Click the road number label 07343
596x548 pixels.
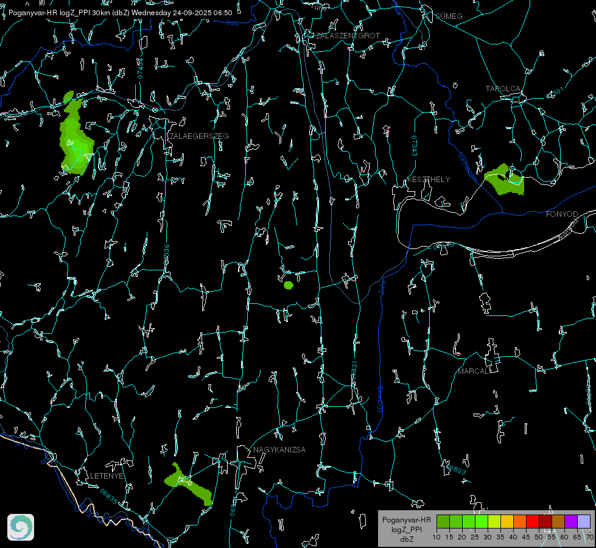pyautogui.click(x=415, y=146)
